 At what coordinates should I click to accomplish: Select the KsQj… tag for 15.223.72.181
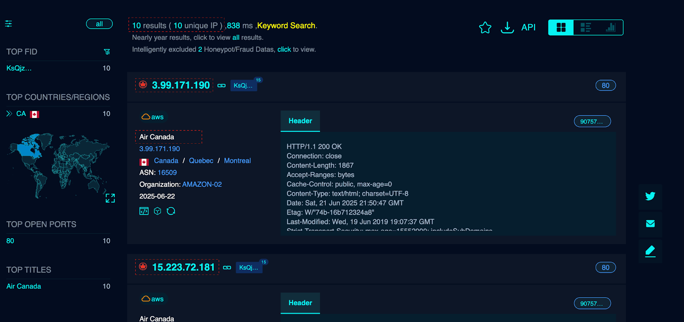[249, 268]
